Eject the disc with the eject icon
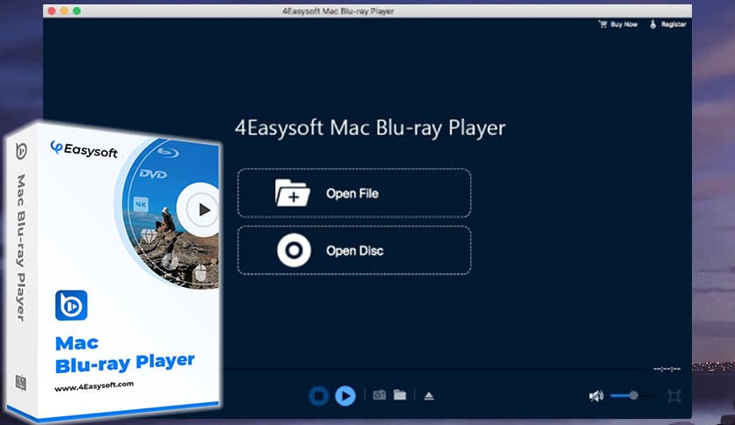The height and width of the screenshot is (425, 735). pos(429,396)
